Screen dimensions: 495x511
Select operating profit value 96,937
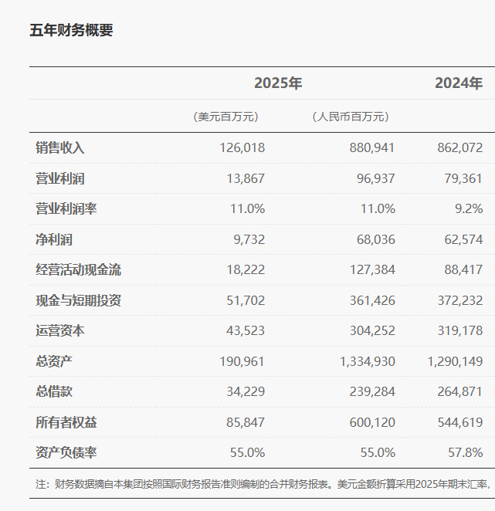(x=375, y=178)
